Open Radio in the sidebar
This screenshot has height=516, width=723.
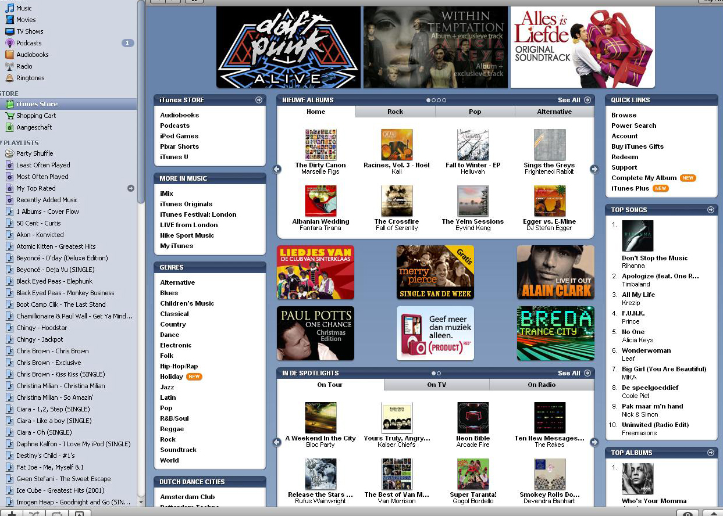click(x=24, y=66)
